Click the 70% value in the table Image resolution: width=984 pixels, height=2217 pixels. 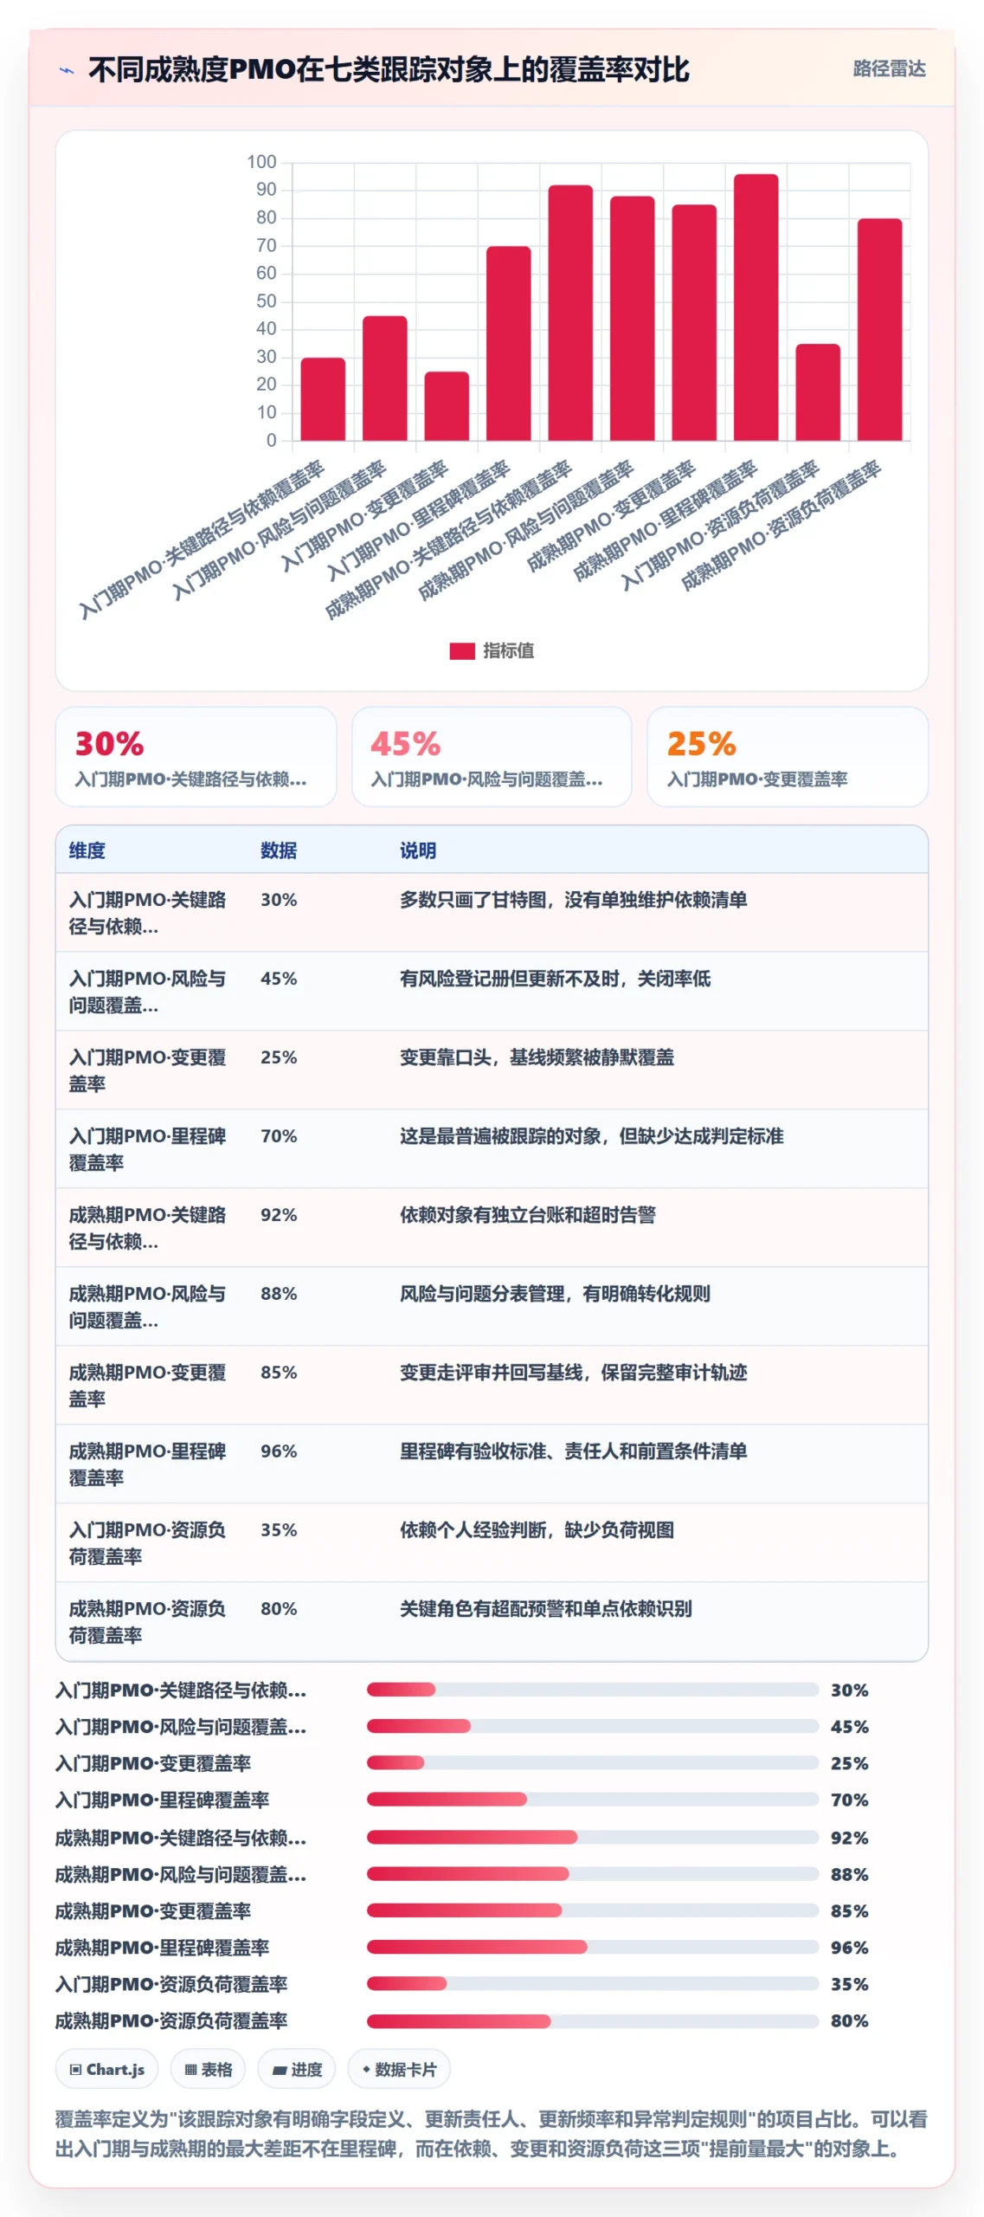[x=279, y=1136]
